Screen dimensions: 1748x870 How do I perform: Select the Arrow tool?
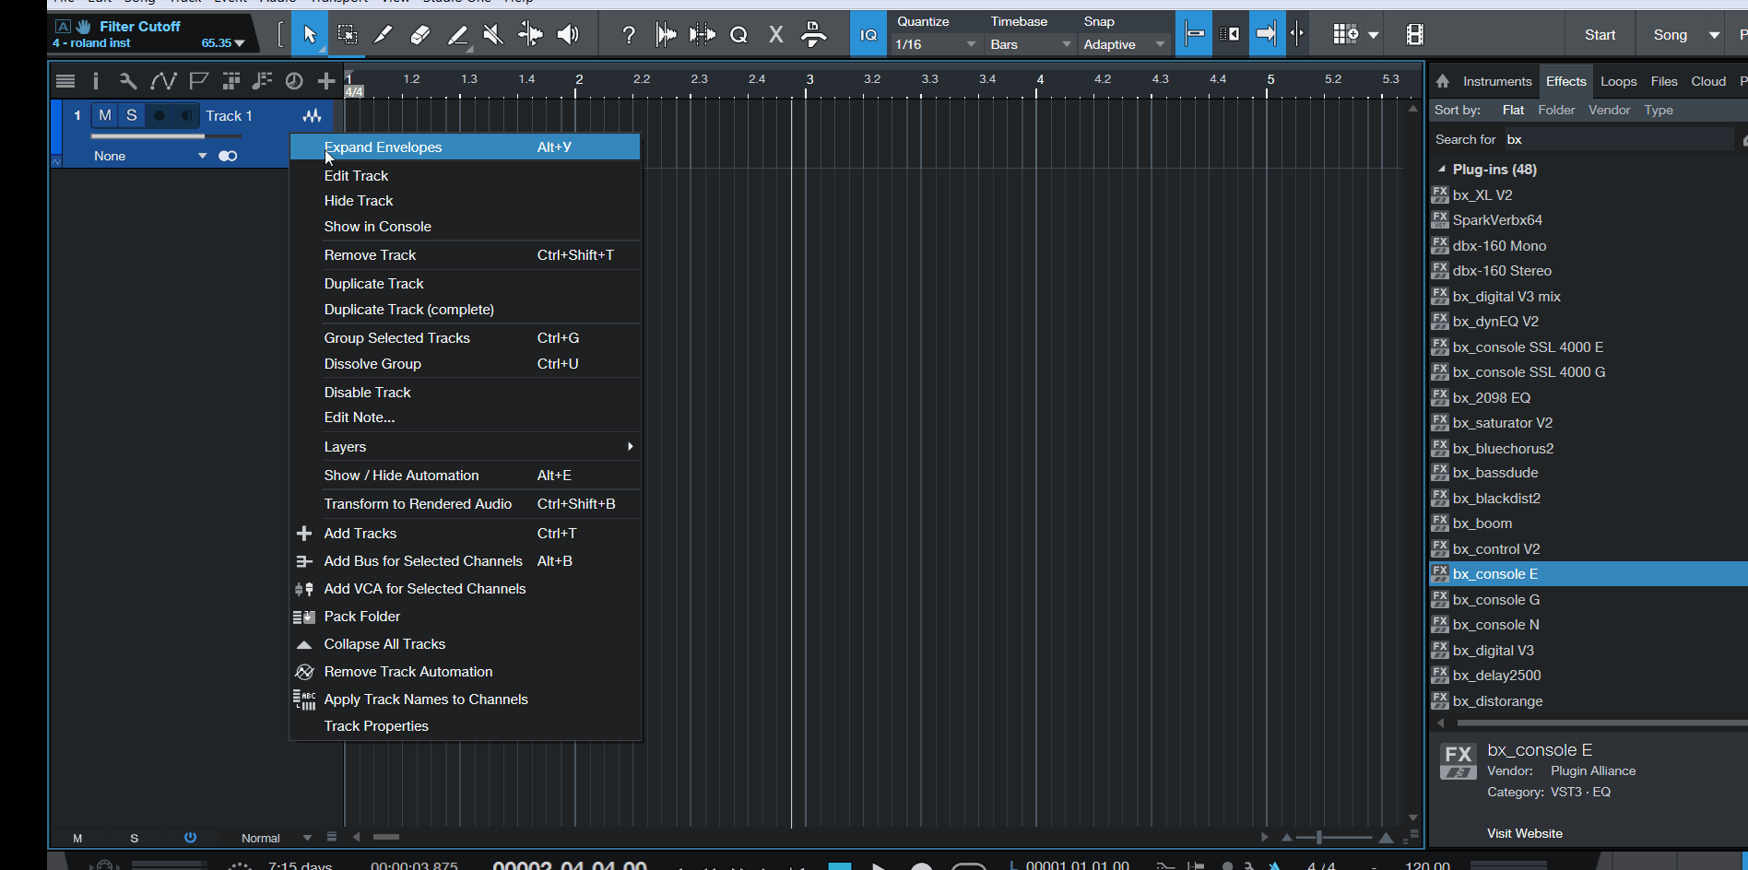tap(310, 35)
